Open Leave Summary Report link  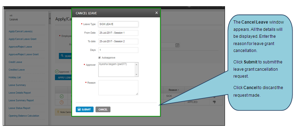tap(21, 101)
